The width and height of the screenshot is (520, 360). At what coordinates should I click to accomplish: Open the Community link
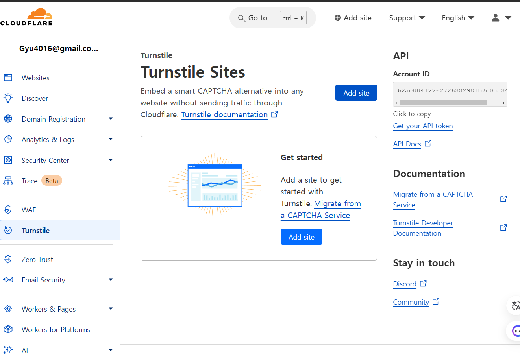coord(411,302)
